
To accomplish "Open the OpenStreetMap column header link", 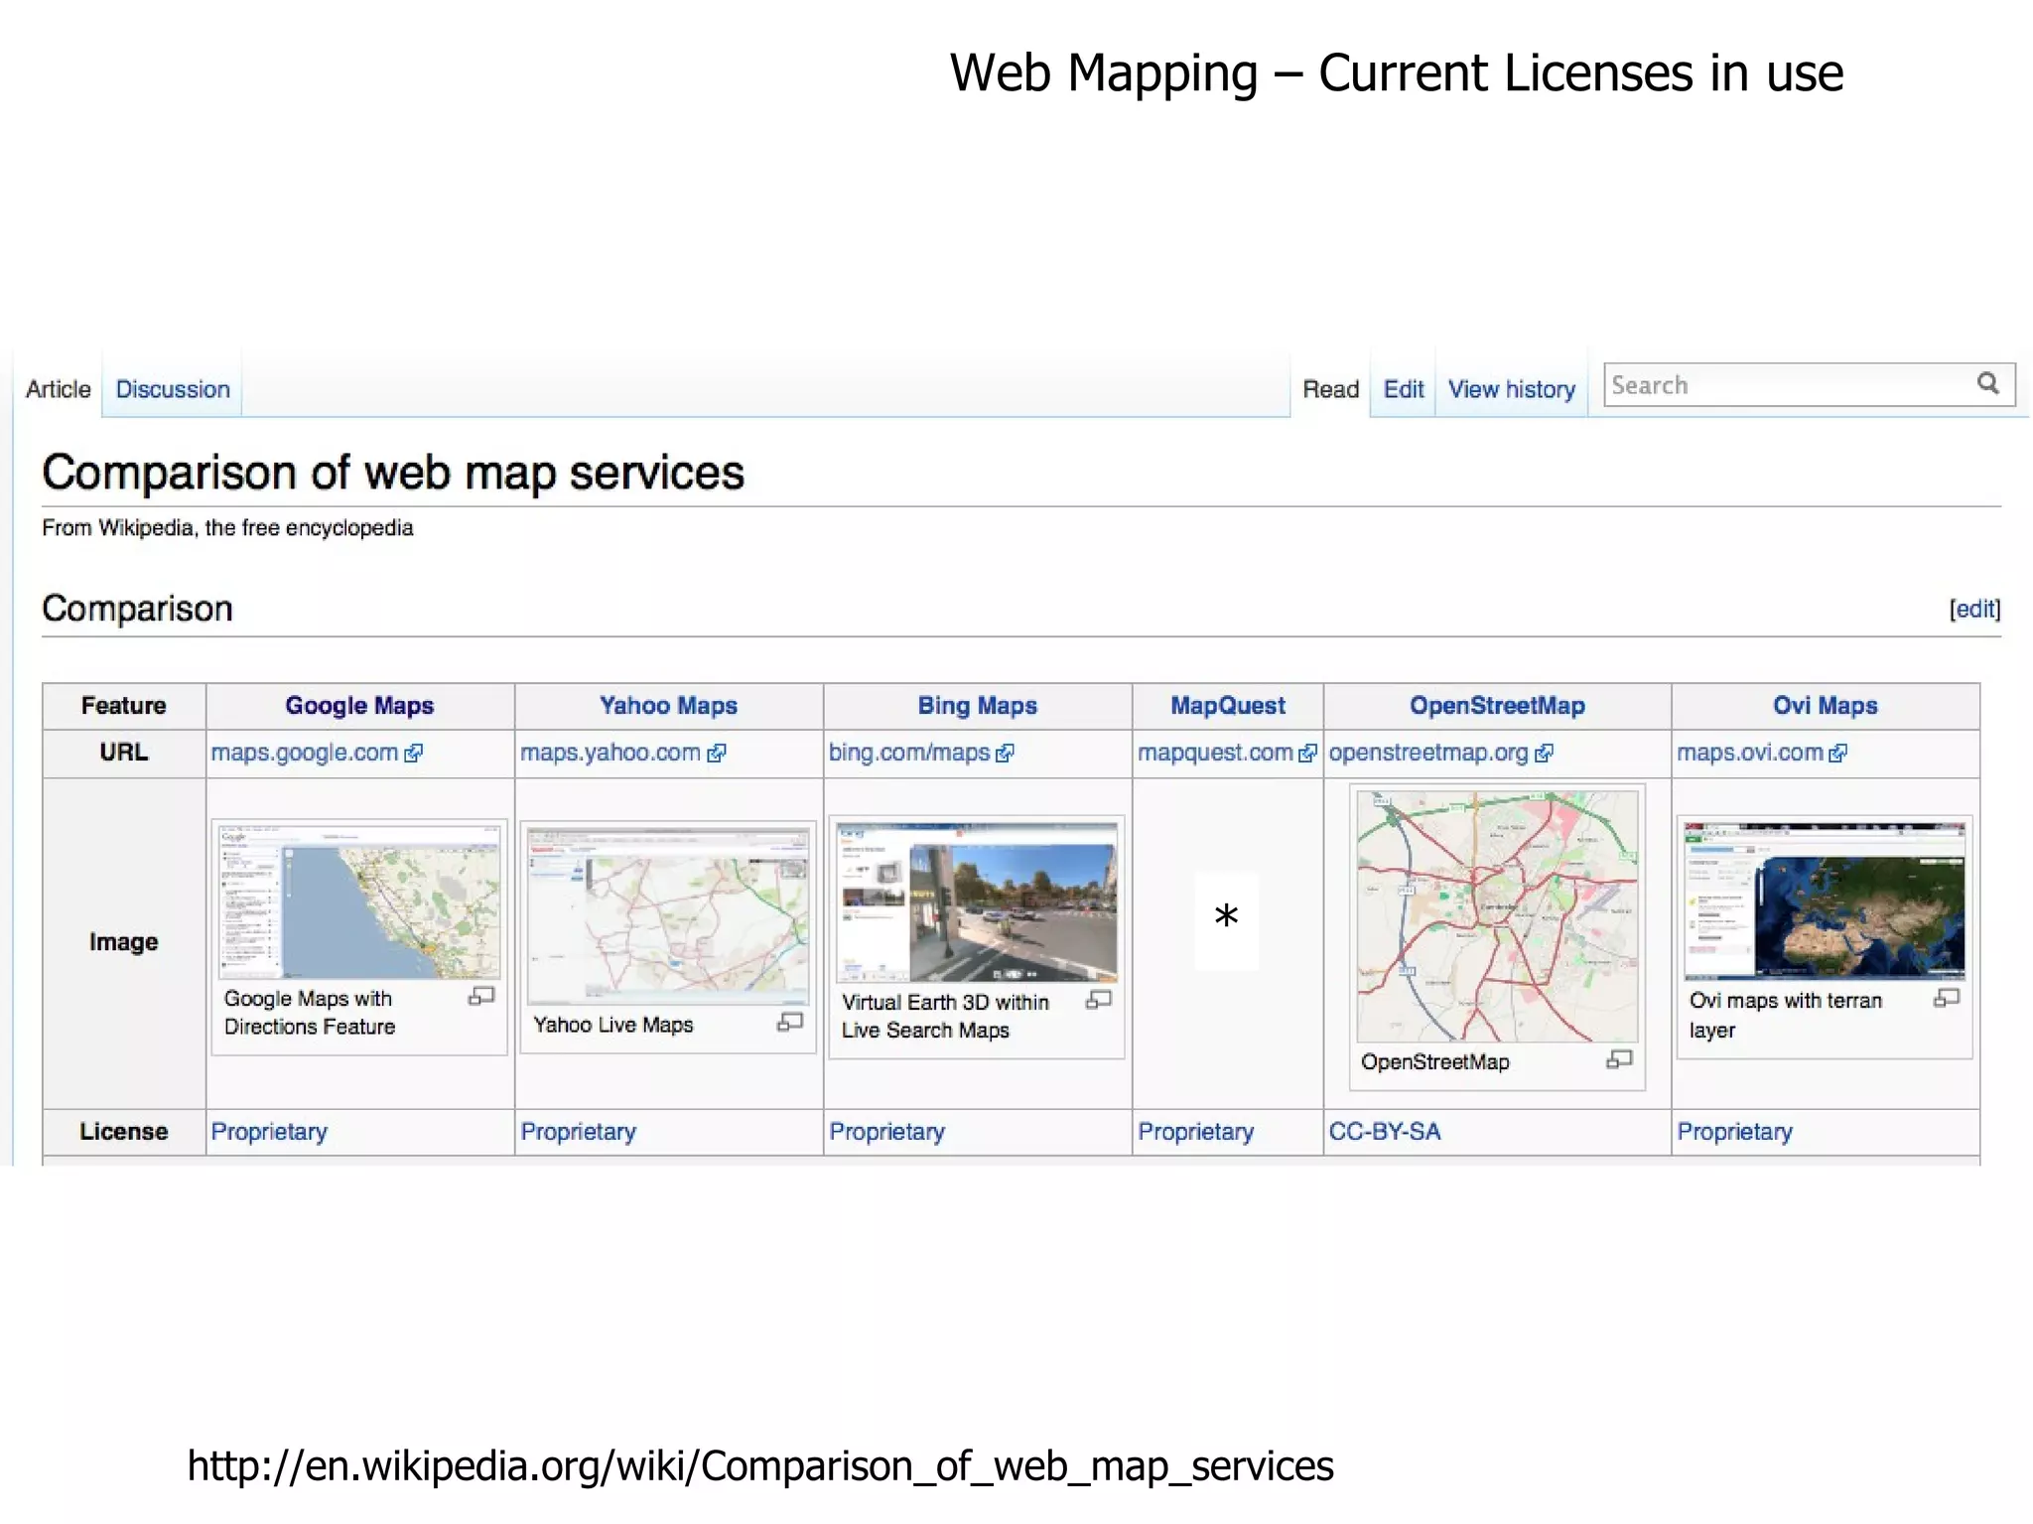I will 1497,706.
